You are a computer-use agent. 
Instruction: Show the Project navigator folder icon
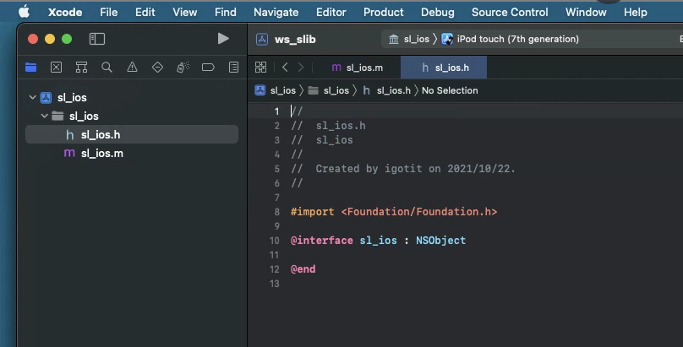click(x=31, y=67)
